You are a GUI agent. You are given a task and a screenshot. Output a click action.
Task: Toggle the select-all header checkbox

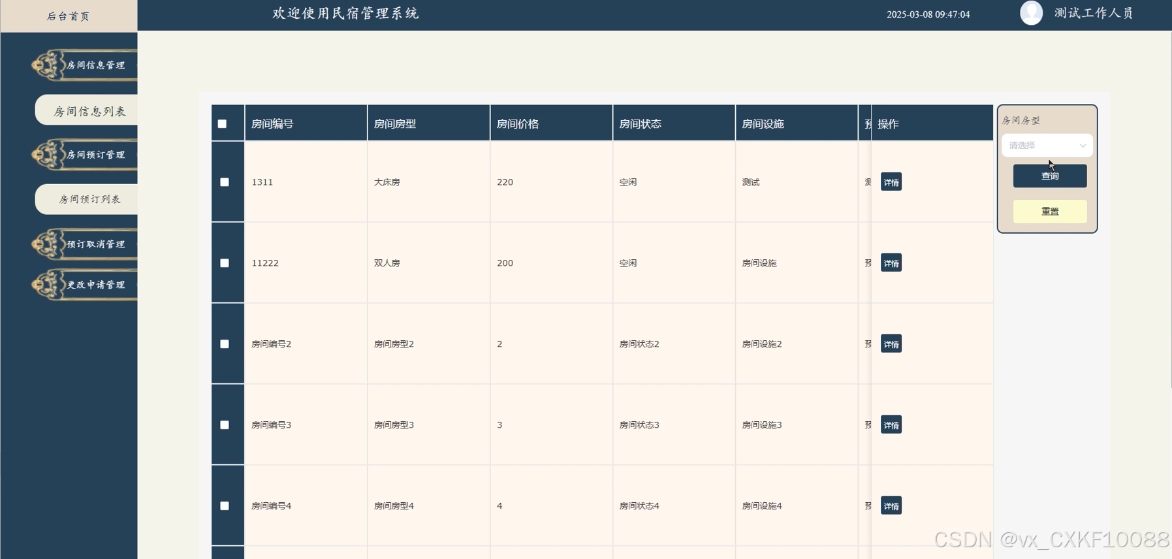coord(222,124)
